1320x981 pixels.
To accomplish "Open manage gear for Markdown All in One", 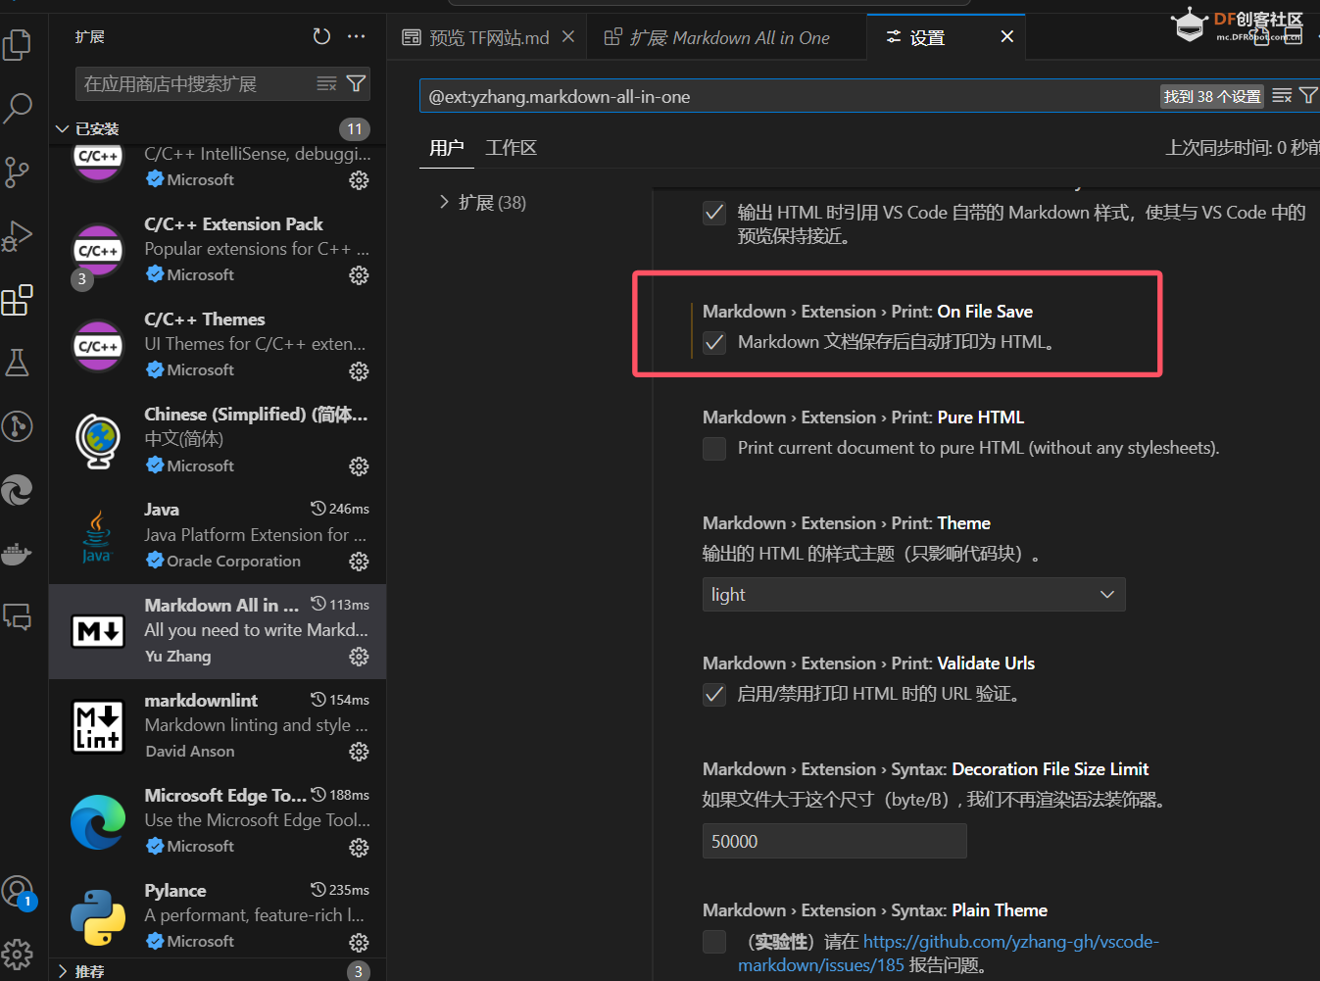I will click(x=359, y=656).
